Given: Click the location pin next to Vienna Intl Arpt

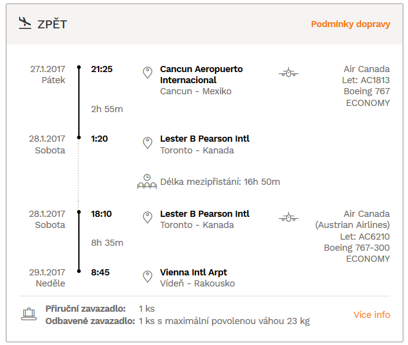Looking at the screenshot, I should tap(147, 277).
